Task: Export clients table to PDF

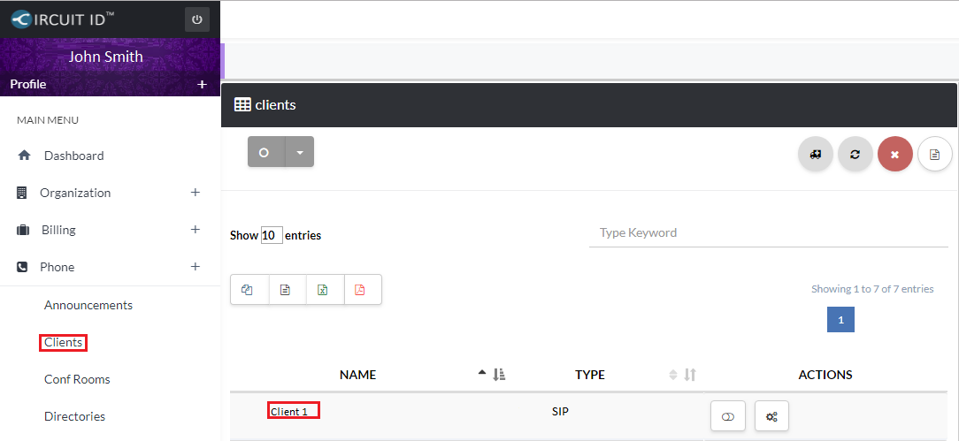Action: pyautogui.click(x=361, y=290)
